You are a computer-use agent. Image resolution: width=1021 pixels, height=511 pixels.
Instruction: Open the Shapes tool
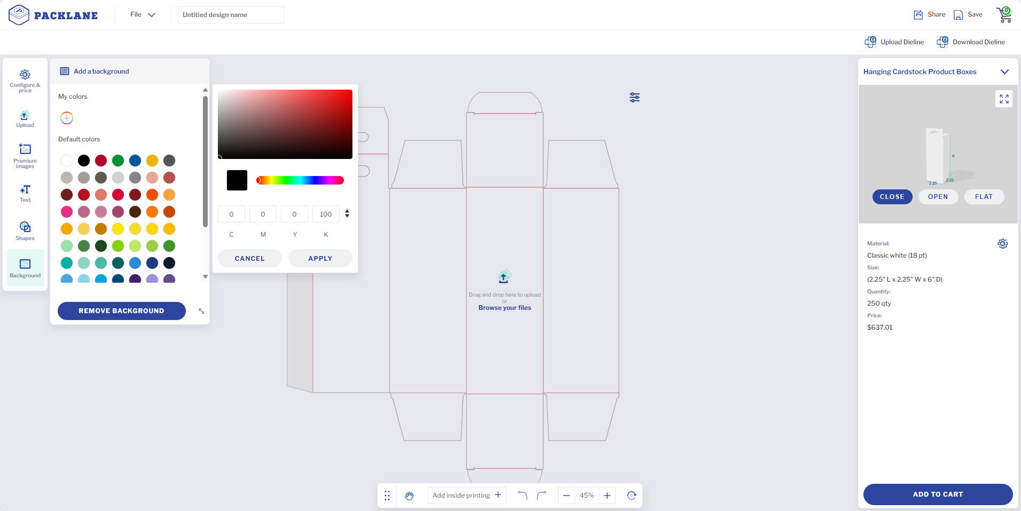point(25,231)
